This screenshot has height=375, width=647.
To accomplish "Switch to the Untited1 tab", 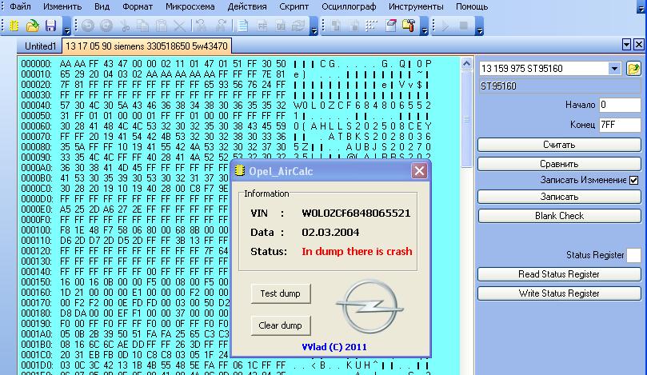I will click(x=40, y=46).
